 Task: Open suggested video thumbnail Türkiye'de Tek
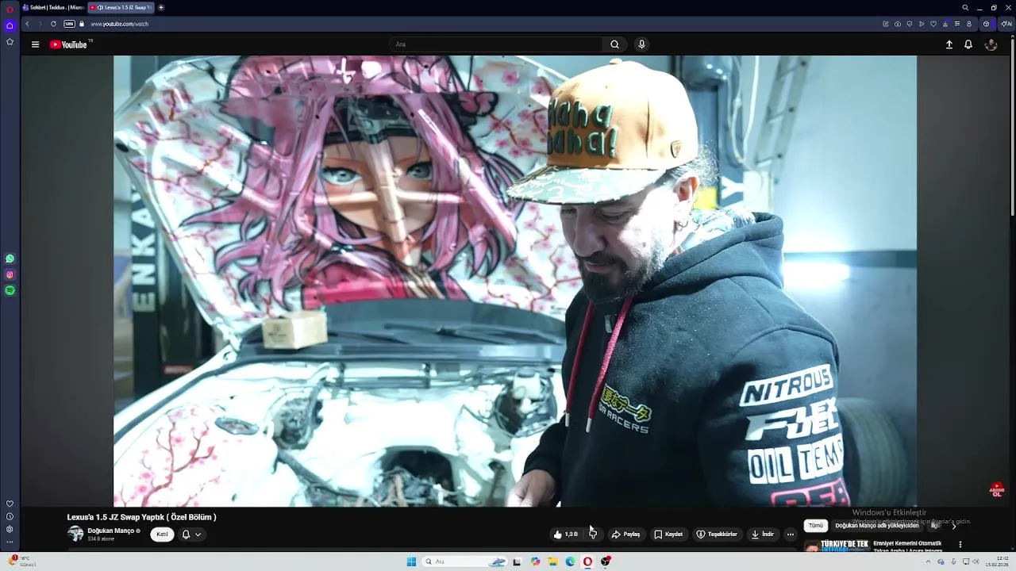tap(836, 546)
